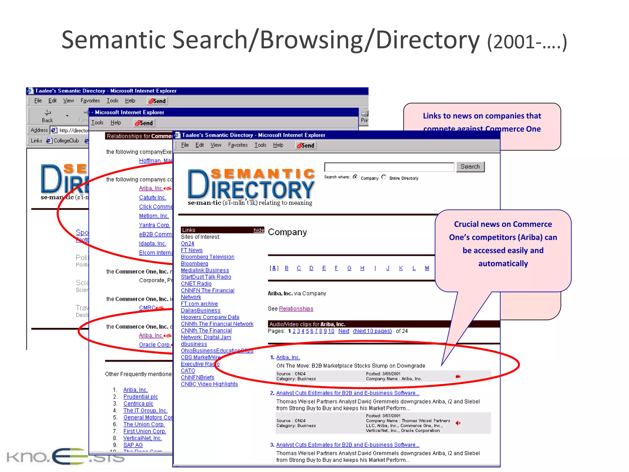Open the Edit menu in front window
The width and height of the screenshot is (629, 472).
tap(200, 145)
